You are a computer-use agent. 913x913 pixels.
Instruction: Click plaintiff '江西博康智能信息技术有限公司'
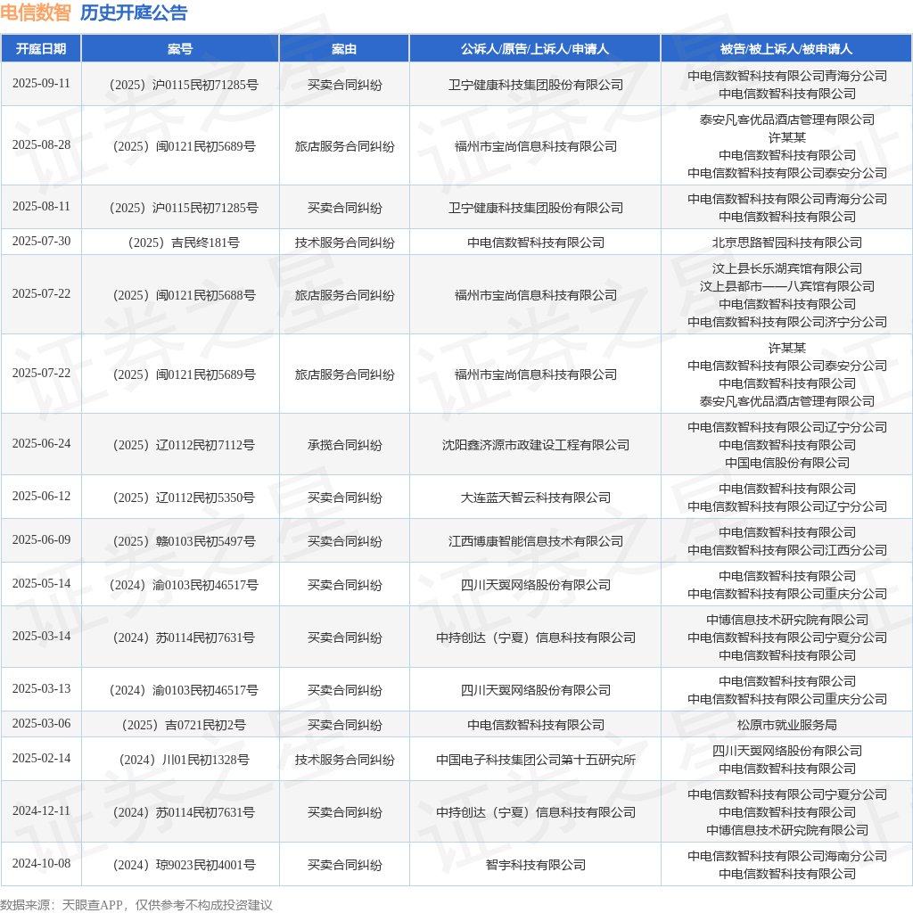[x=536, y=541]
